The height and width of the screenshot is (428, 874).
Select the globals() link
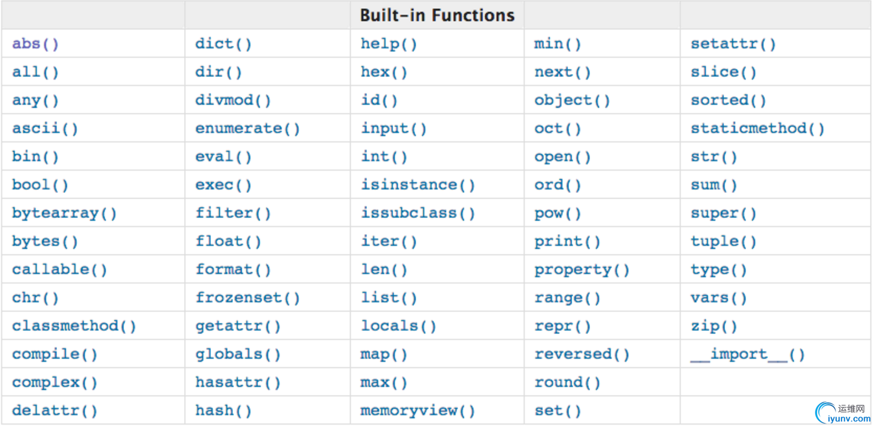pyautogui.click(x=238, y=354)
